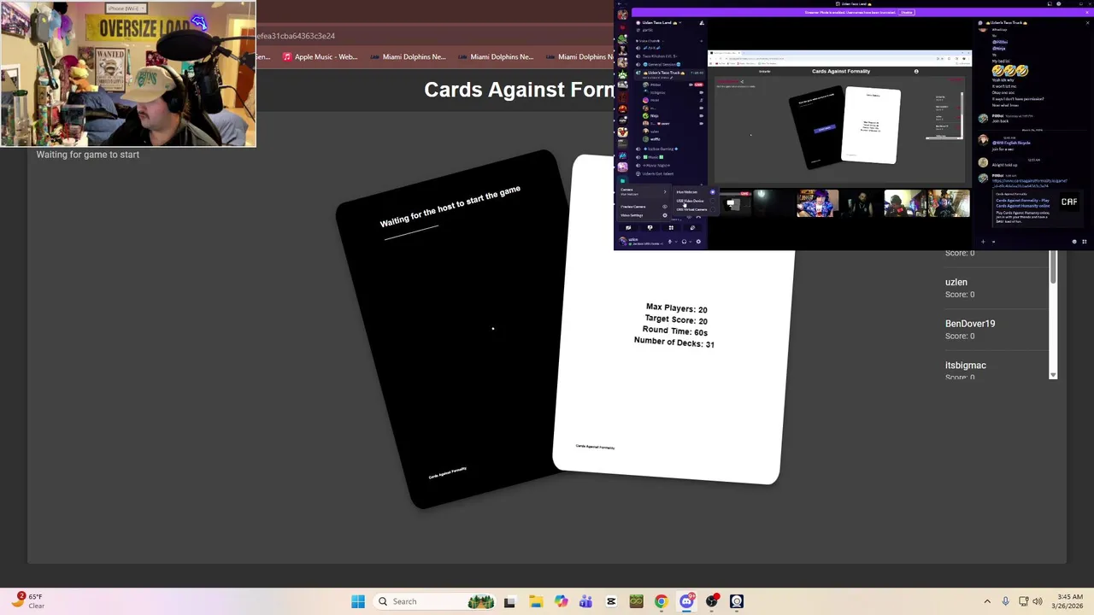Open Discord direct messages home icon
The image size is (1094, 615).
[622, 15]
